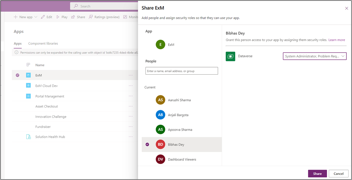Click the Monitor icon in toolbar
Image resolution: width=352 pixels, height=180 pixels.
click(x=125, y=17)
